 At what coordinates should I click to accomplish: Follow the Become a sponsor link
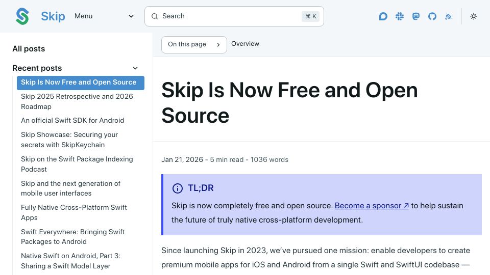click(x=372, y=205)
